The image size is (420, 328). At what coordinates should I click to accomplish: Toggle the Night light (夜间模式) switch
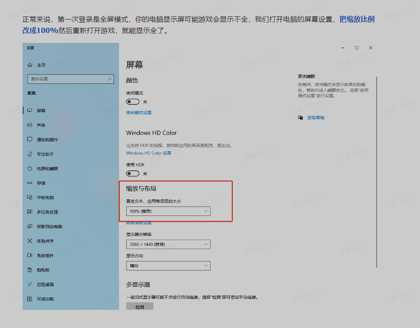[x=133, y=102]
